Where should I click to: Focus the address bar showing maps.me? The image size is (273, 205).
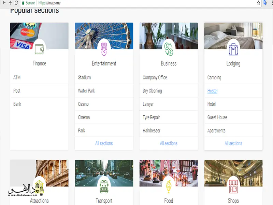[141, 3]
